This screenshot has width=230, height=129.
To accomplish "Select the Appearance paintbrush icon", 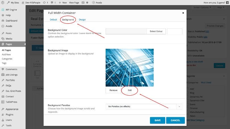I will (x=3, y=109).
